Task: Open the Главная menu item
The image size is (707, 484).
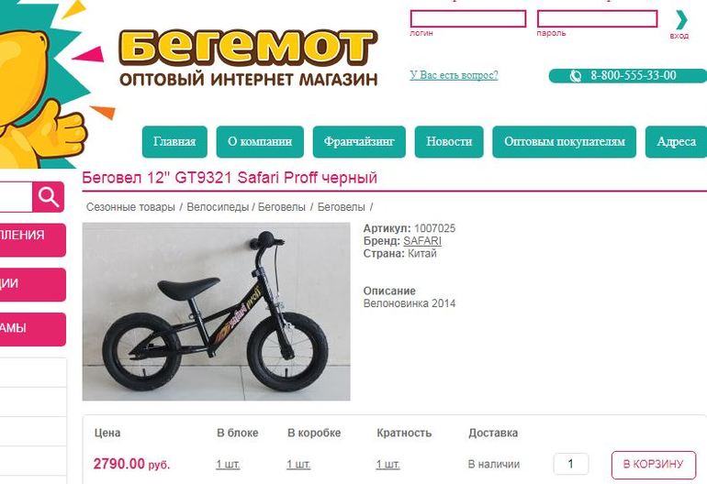Action: pyautogui.click(x=174, y=142)
